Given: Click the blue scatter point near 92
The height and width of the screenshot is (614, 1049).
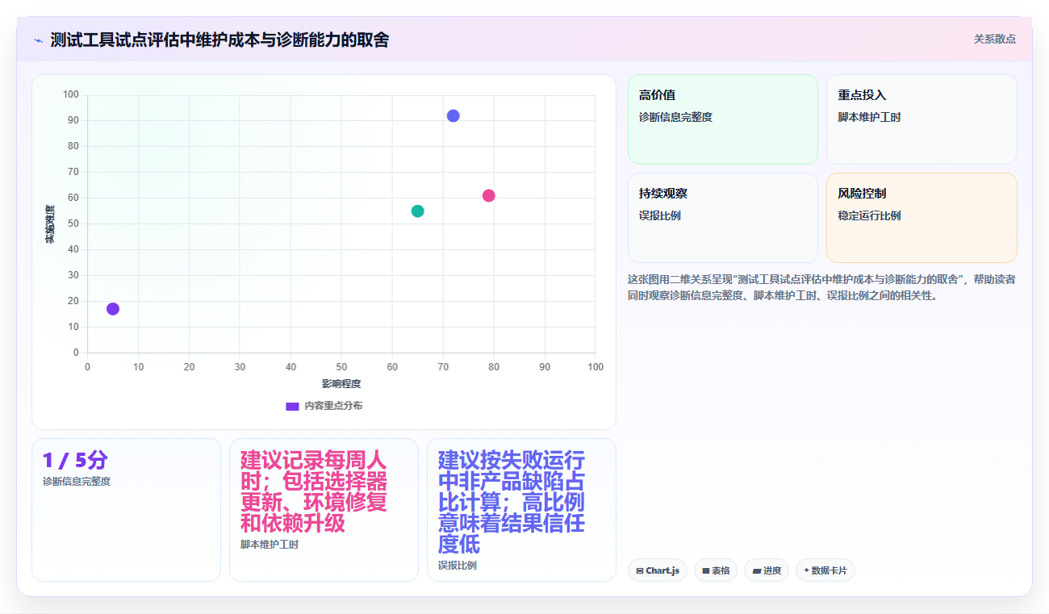Looking at the screenshot, I should click(453, 115).
